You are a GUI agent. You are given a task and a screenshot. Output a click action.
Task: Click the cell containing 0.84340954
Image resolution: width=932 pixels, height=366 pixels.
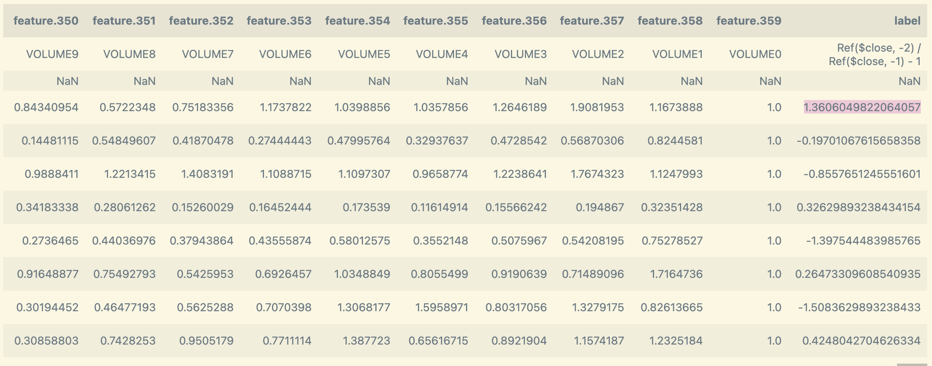(x=46, y=106)
